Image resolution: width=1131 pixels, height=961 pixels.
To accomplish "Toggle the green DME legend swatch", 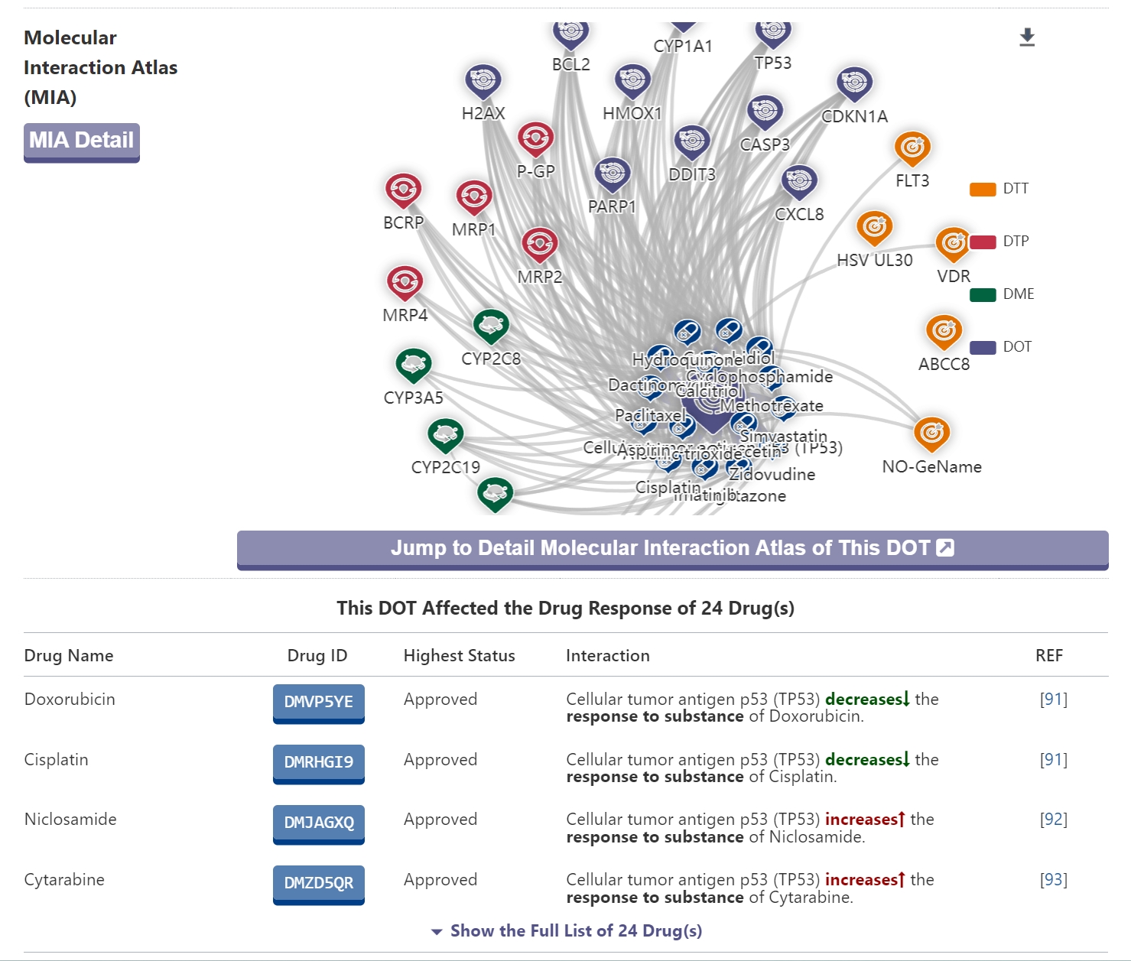I will [983, 294].
